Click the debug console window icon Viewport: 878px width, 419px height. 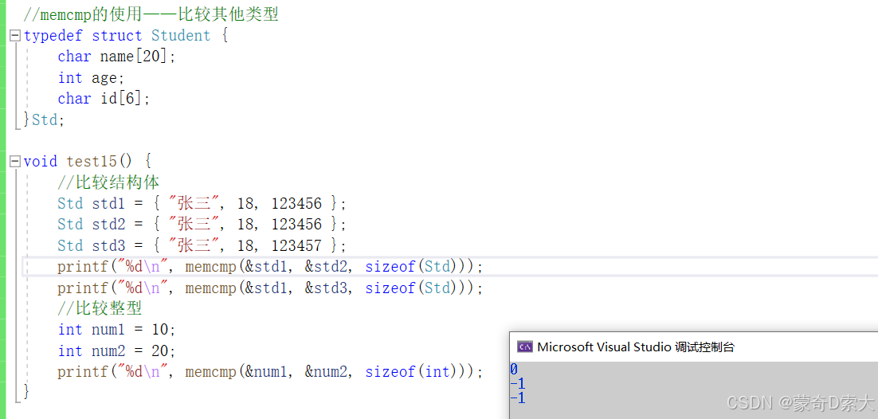coord(525,347)
